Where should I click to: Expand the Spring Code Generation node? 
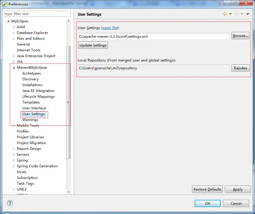point(14,166)
